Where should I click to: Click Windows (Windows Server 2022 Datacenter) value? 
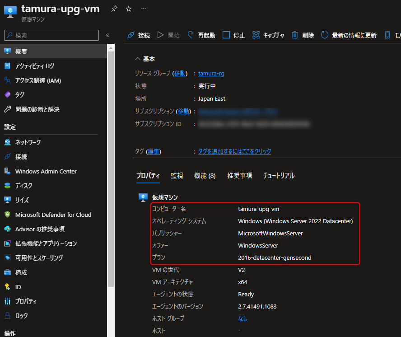[295, 221]
